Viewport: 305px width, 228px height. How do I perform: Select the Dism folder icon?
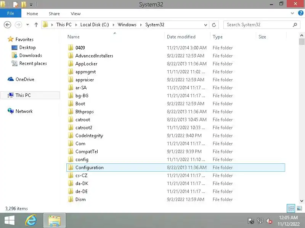71,199
